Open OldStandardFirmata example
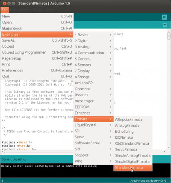The height and width of the screenshot is (183, 171). [x=133, y=143]
